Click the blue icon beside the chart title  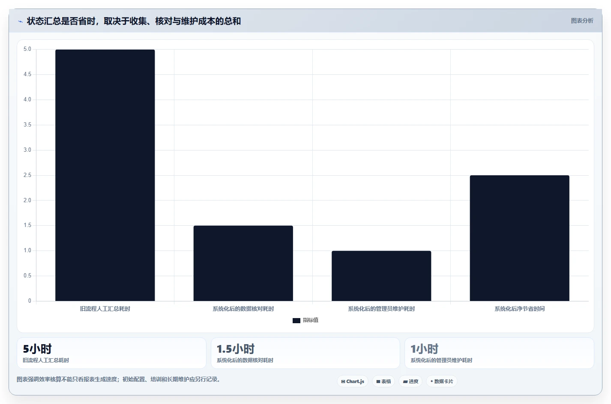point(20,21)
